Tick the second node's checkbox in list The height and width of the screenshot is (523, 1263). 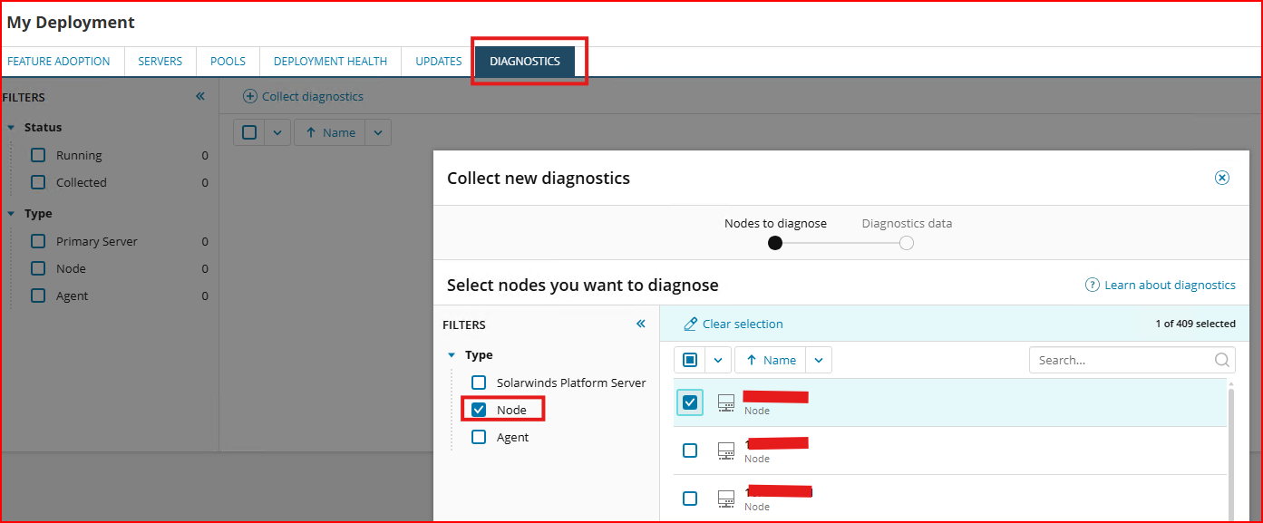pos(690,450)
